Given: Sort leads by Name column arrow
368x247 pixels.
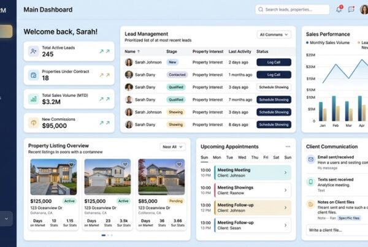Looking at the screenshot, I should tap(139, 51).
